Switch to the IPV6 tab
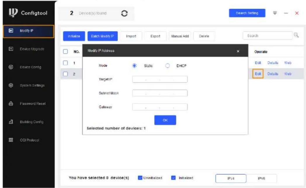This screenshot has width=306, height=188. (262, 178)
